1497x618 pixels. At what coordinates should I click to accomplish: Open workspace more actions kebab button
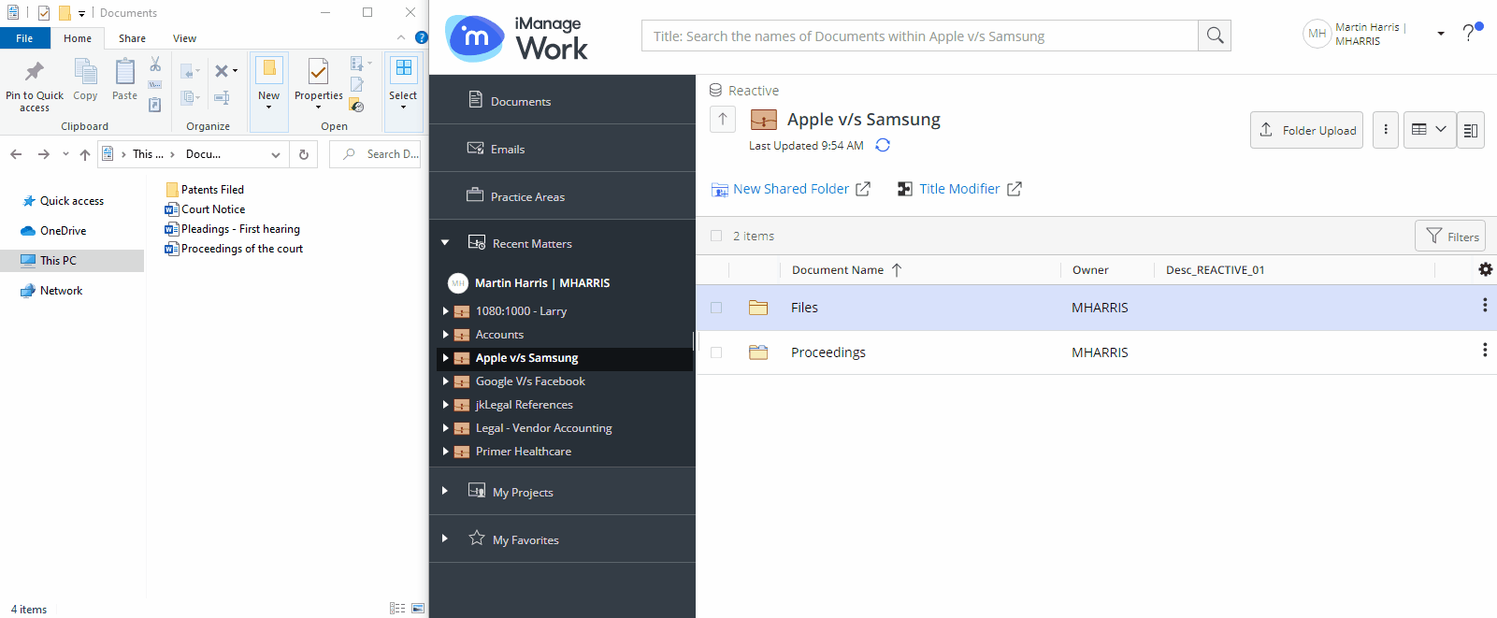[x=1386, y=130]
